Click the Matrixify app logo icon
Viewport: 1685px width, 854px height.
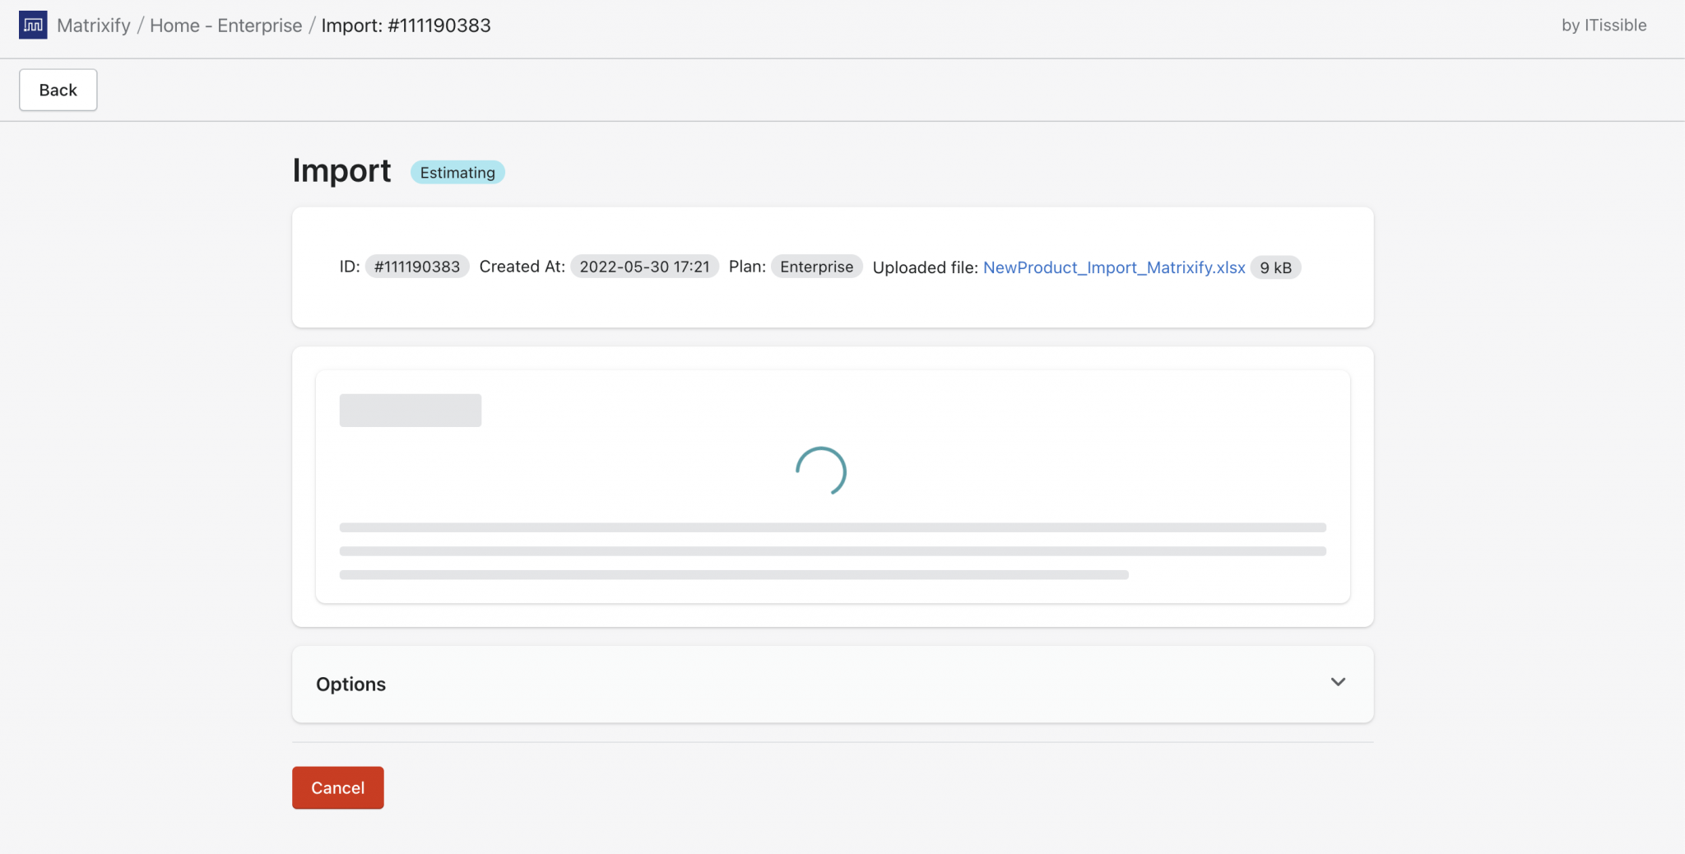(33, 25)
